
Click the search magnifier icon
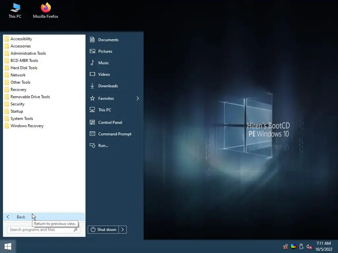pyautogui.click(x=76, y=230)
